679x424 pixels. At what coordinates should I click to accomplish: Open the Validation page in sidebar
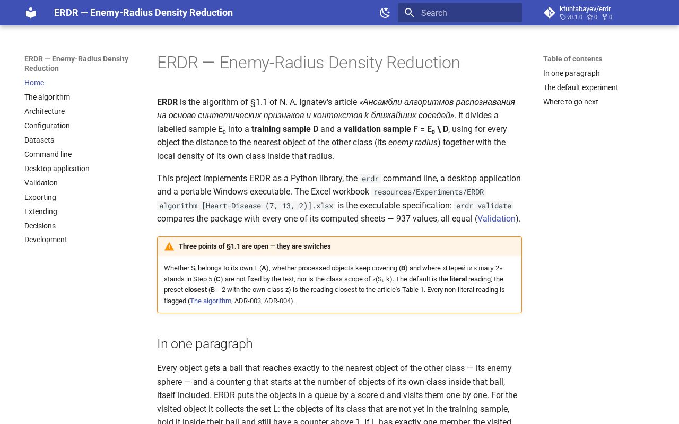click(41, 183)
